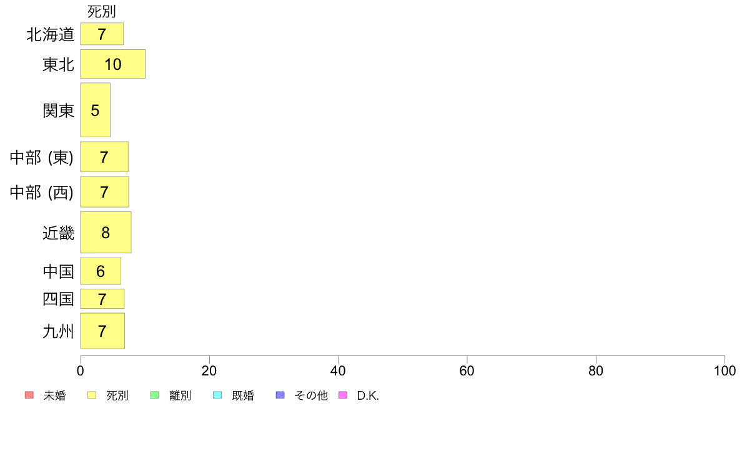Viewport: 742px width, 459px height.
Task: Select the 中国 bar showing 6
Action: coord(101,271)
